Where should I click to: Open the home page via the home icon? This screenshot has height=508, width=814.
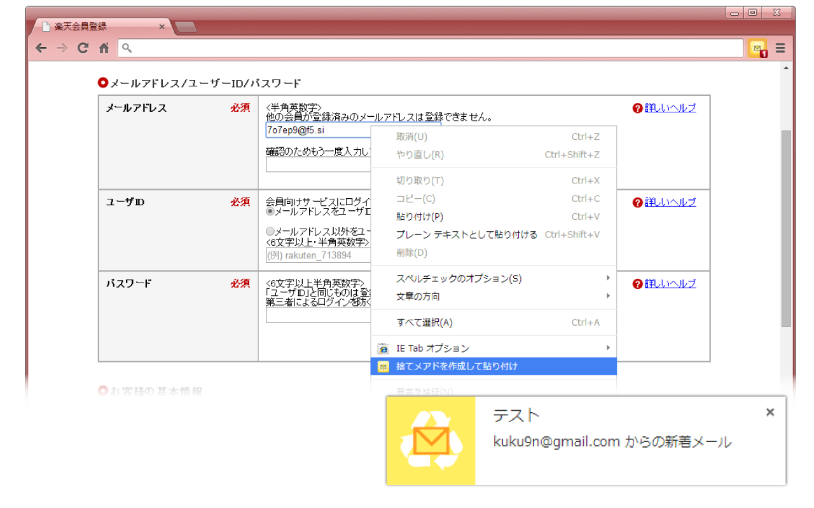point(104,48)
